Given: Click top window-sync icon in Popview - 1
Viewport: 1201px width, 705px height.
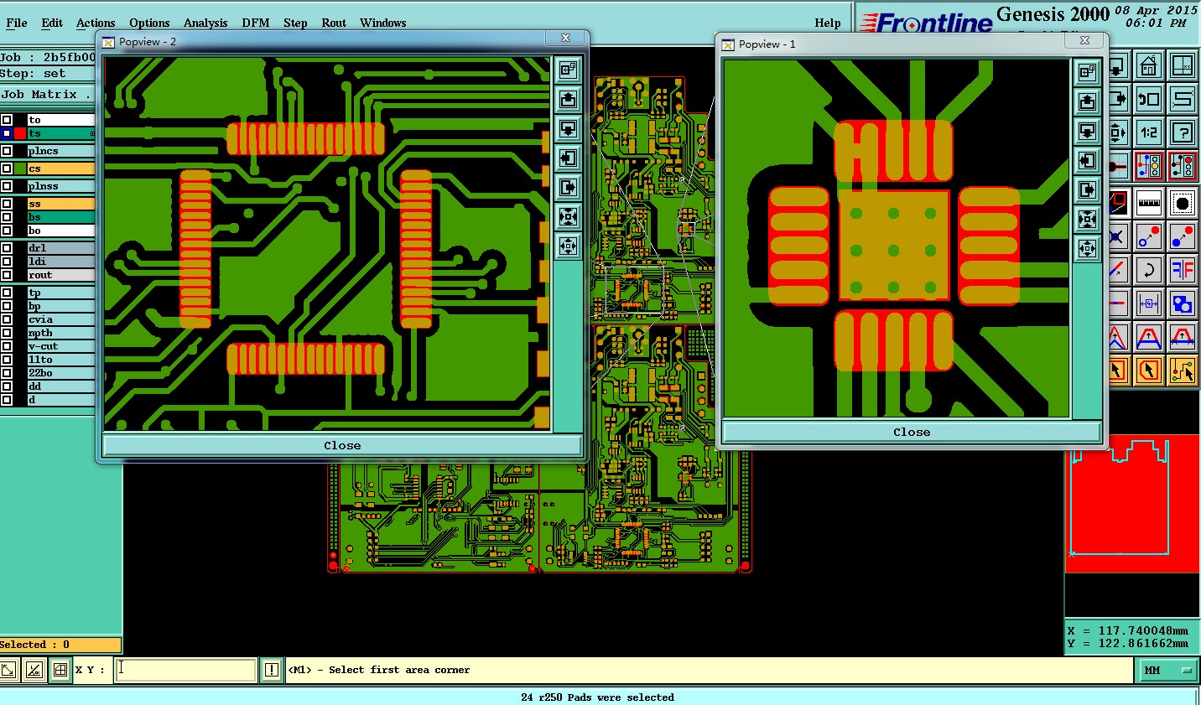Looking at the screenshot, I should coord(1087,73).
